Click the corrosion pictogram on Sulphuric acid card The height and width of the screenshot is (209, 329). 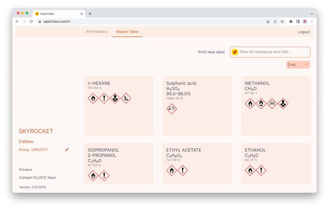pyautogui.click(x=171, y=109)
